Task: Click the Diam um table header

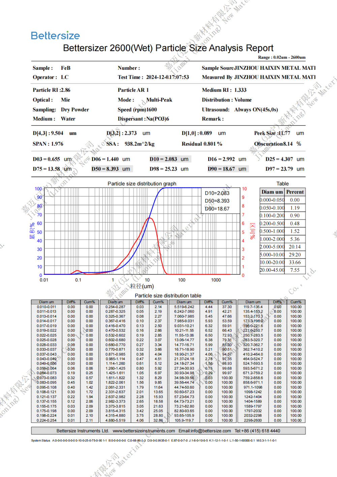Action: tap(272, 192)
